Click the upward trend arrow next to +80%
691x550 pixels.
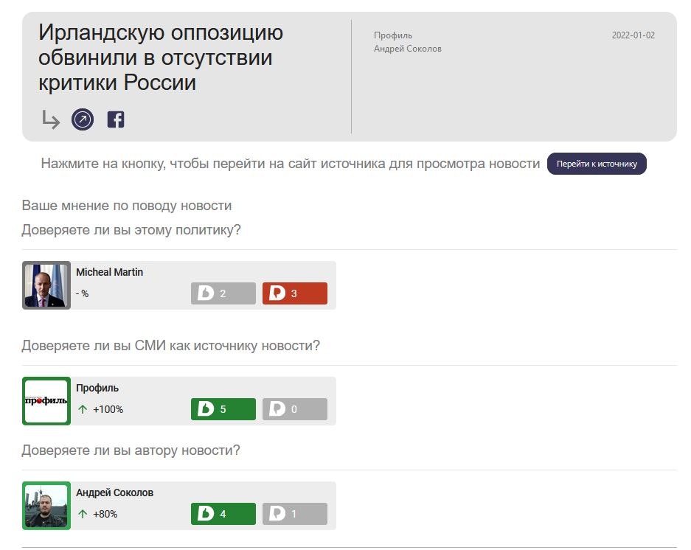tap(82, 514)
